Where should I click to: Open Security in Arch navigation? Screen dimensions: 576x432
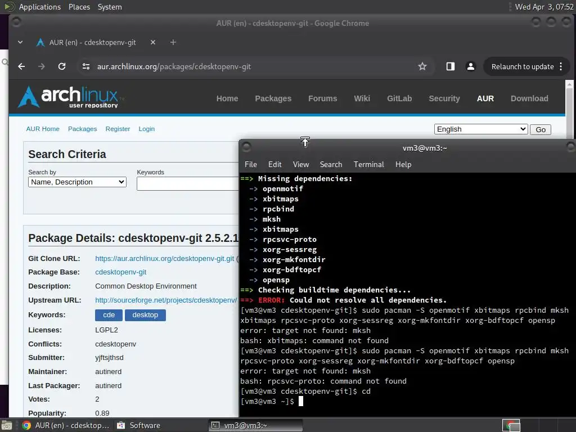[444, 98]
